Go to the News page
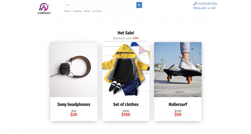Screen dimensions: 251x134 tap(87, 11)
